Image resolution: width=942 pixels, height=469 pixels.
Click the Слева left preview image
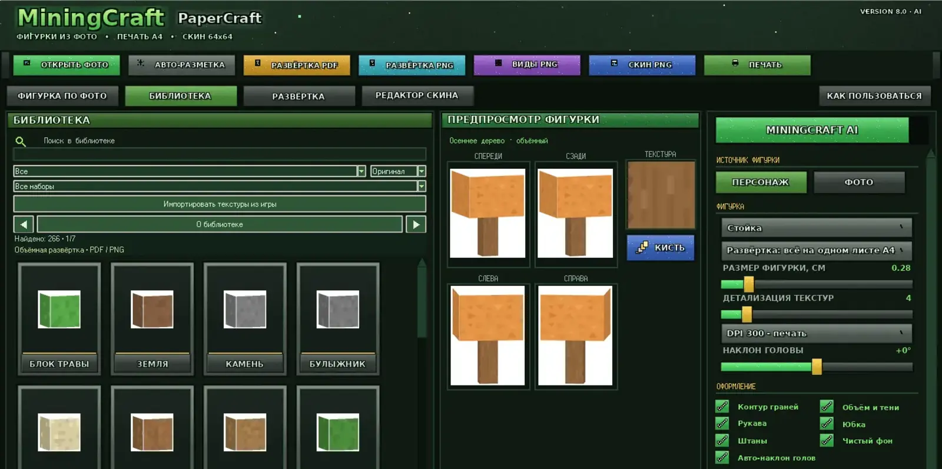click(x=487, y=335)
